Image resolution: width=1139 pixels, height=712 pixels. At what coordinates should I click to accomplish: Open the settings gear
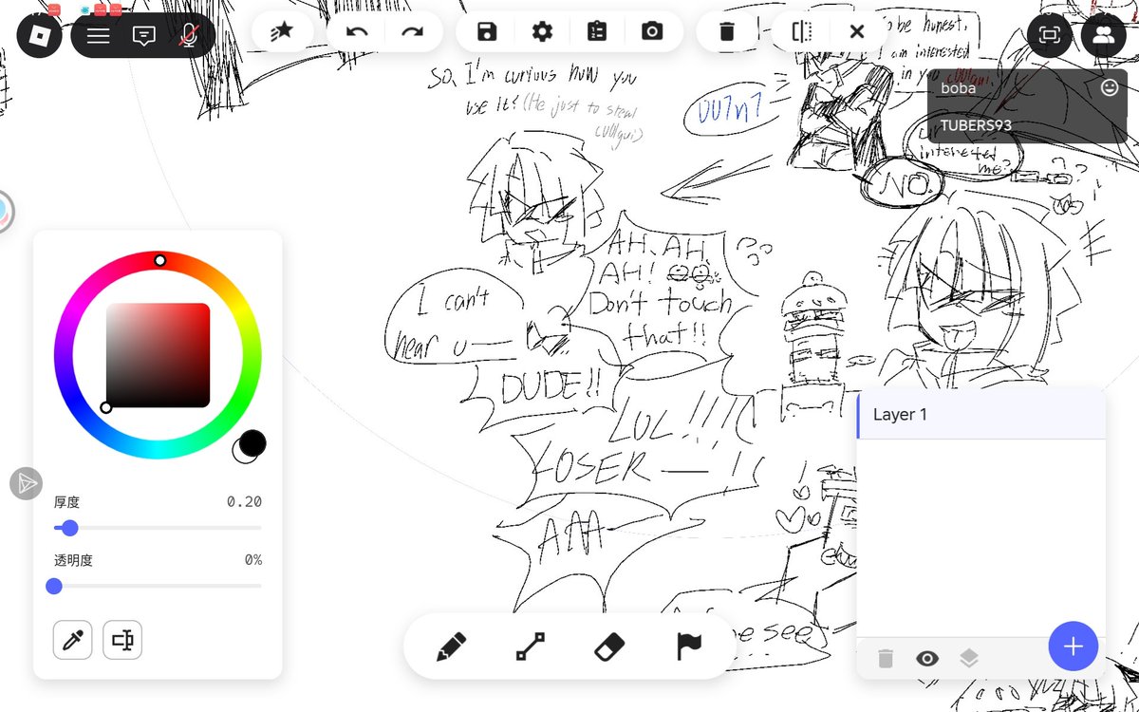pyautogui.click(x=542, y=31)
